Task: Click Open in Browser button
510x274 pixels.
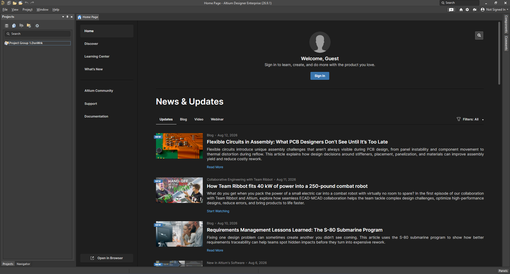Action: coord(107,258)
